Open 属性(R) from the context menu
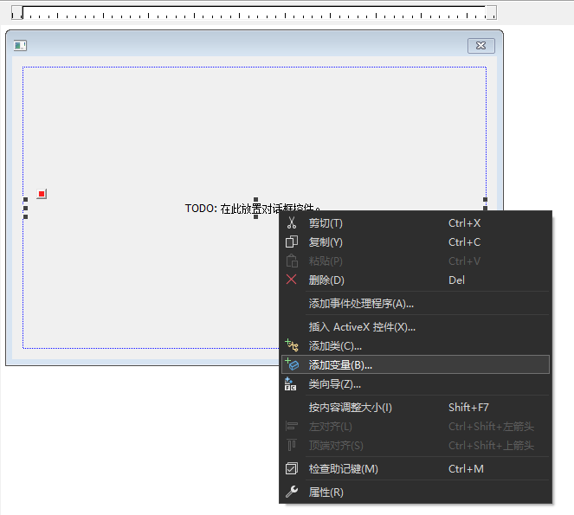The image size is (574, 515). coord(416,492)
